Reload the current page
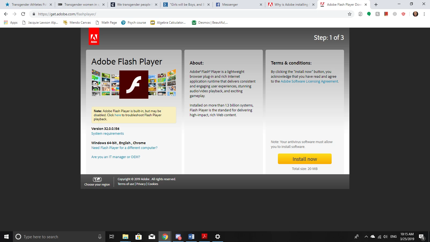This screenshot has width=430, height=242. (x=23, y=14)
